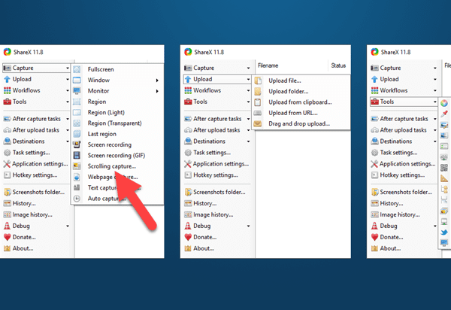This screenshot has width=451, height=310.
Task: Click the Text capture icon in Capture menu
Action: coord(77,187)
